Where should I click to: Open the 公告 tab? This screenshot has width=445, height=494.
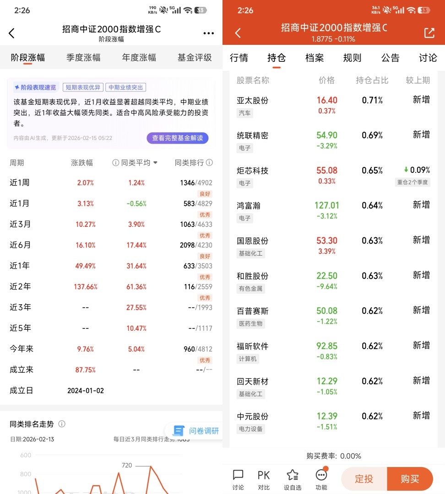coord(390,58)
